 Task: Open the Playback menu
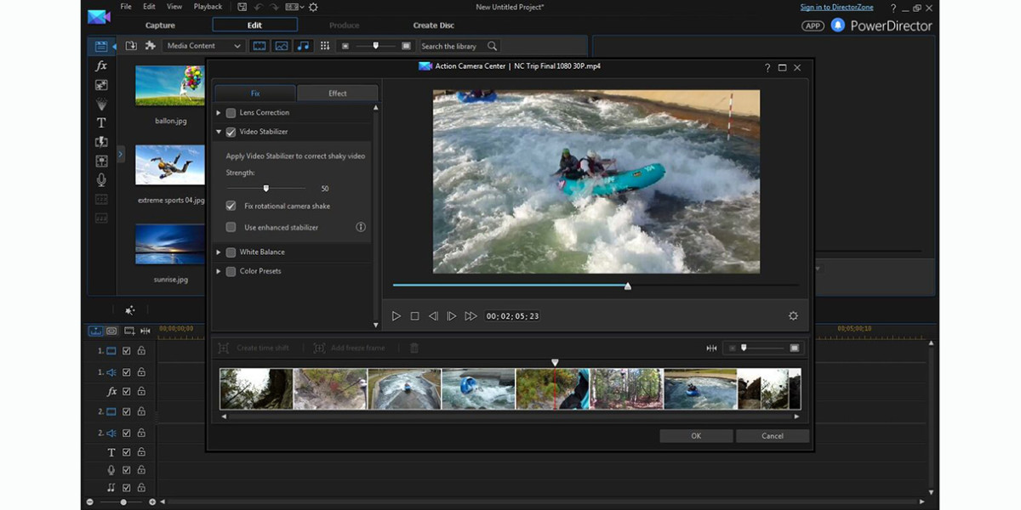[208, 7]
